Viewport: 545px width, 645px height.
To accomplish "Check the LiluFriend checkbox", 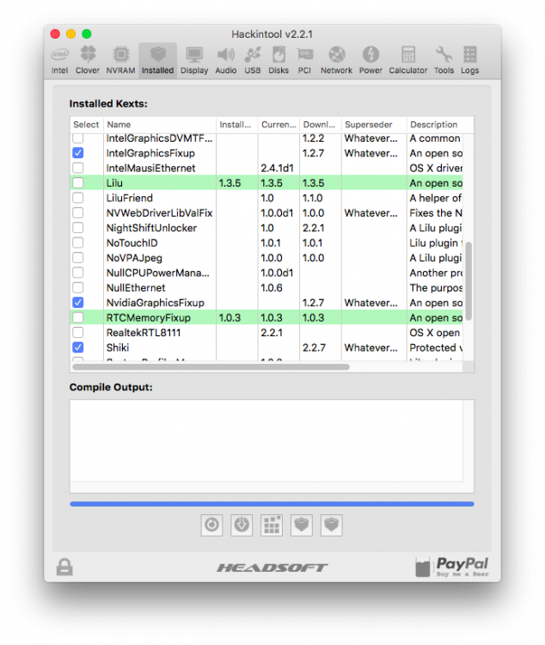I will pos(77,198).
